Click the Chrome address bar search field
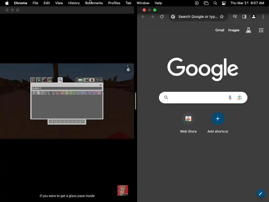The height and width of the screenshot is (202, 269). [198, 17]
